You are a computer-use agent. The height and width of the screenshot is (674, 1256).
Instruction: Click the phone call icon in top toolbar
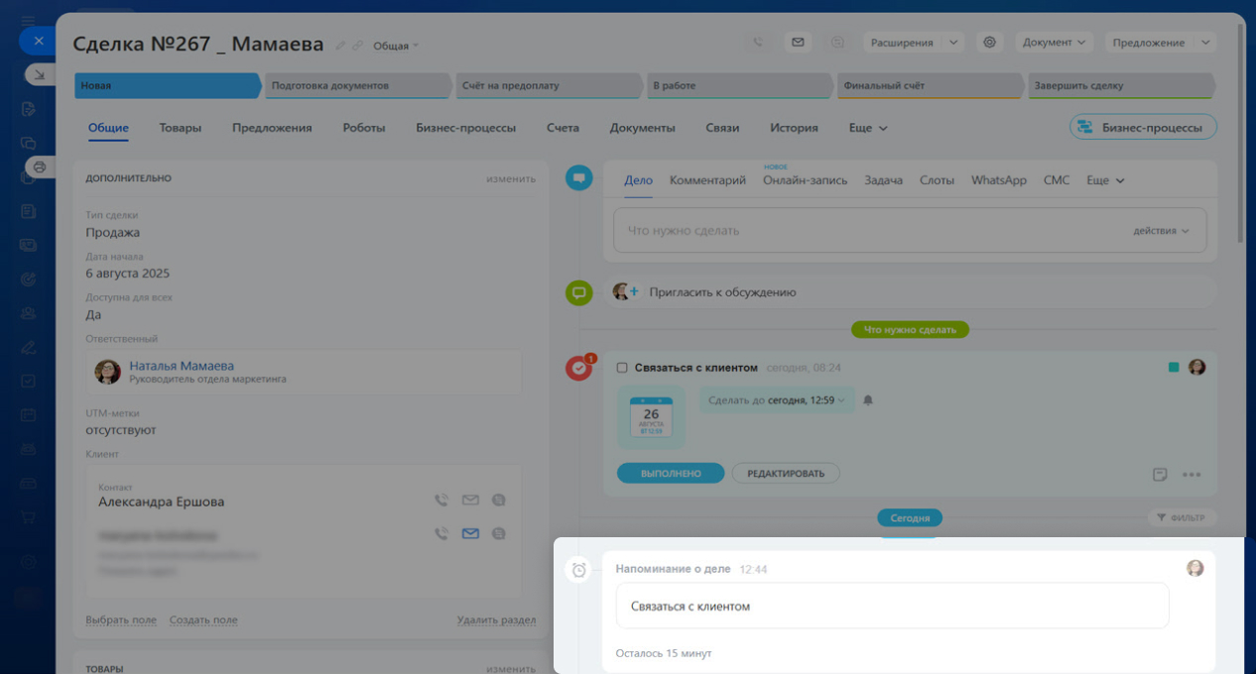point(758,43)
